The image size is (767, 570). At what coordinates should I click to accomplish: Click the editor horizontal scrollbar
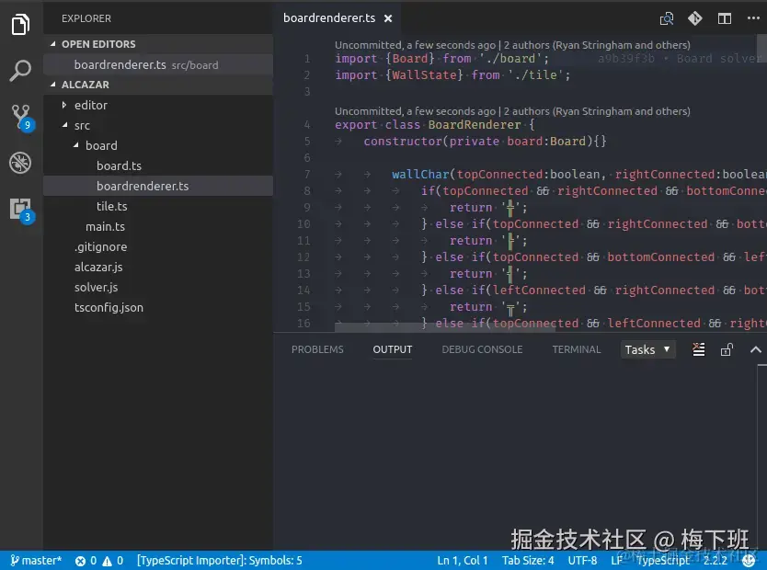(x=445, y=326)
